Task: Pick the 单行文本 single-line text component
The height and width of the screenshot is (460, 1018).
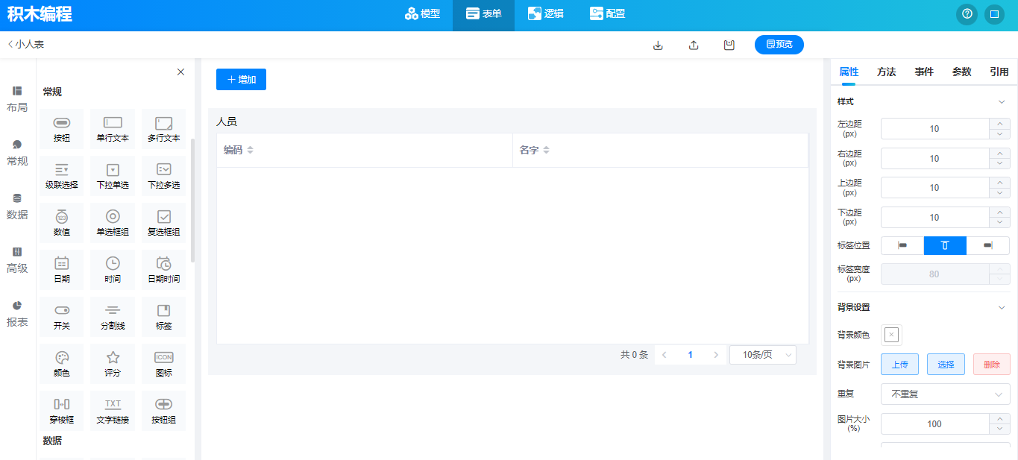Action: coord(113,128)
